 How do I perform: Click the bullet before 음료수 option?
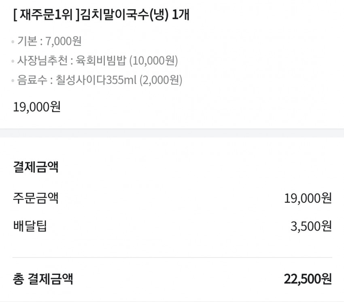(x=13, y=80)
